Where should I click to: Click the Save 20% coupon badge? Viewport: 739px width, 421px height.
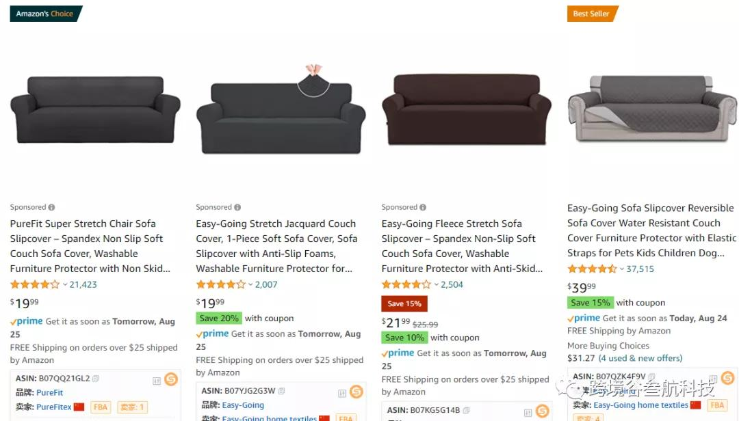219,318
